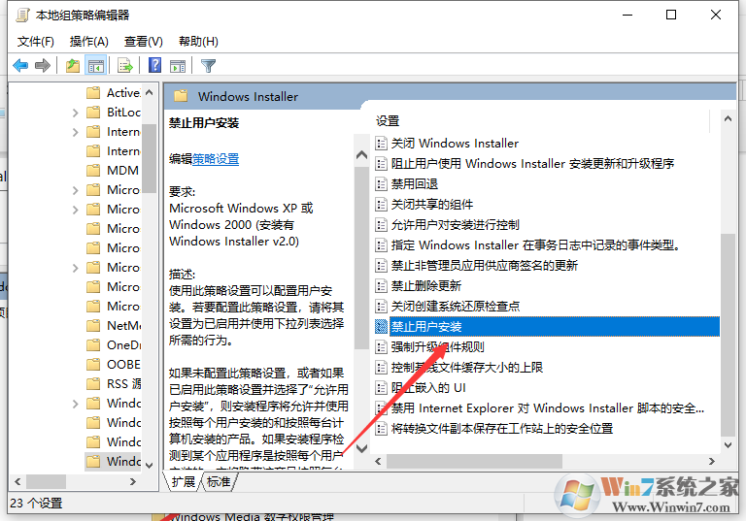The width and height of the screenshot is (746, 521).
Task: Select 阻止用户使用 Windows Installer 安装更新和升级程序
Action: pos(532,164)
